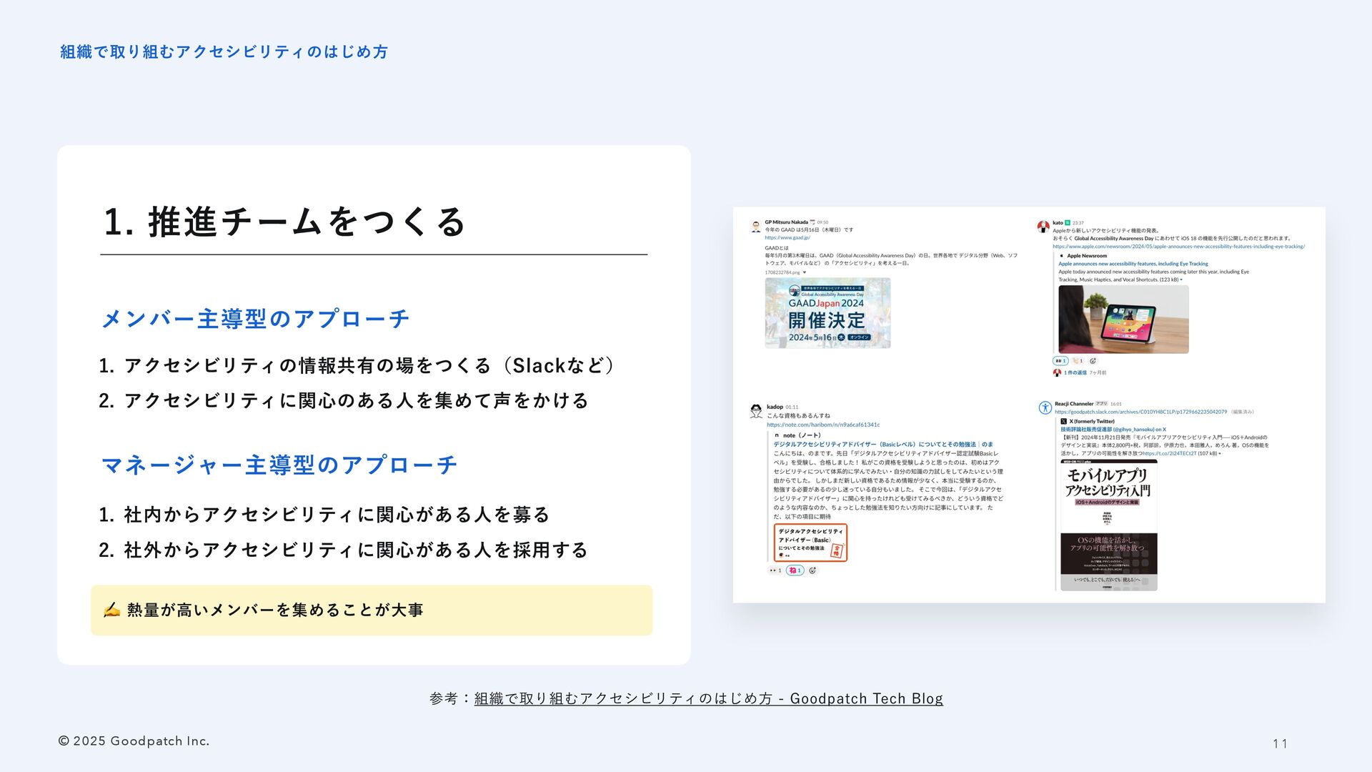Open the apple.com newsroom URL in kato's message
This screenshot has height=772, width=1372.
1178,247
